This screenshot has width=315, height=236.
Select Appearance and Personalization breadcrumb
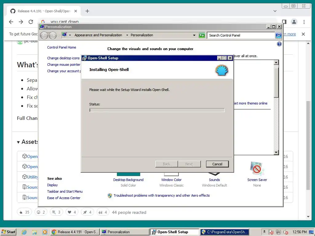coord(98,35)
